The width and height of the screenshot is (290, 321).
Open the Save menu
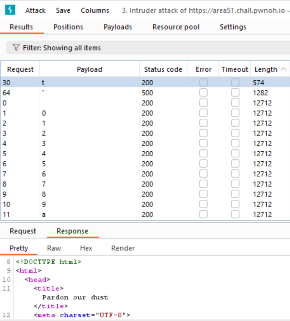(x=63, y=11)
